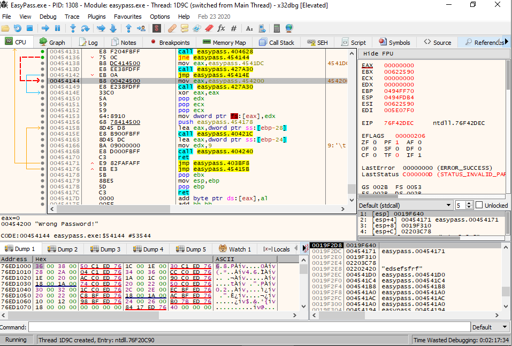512x346 pixels.
Task: Select the EAX register value 00000000
Action: 399,65
